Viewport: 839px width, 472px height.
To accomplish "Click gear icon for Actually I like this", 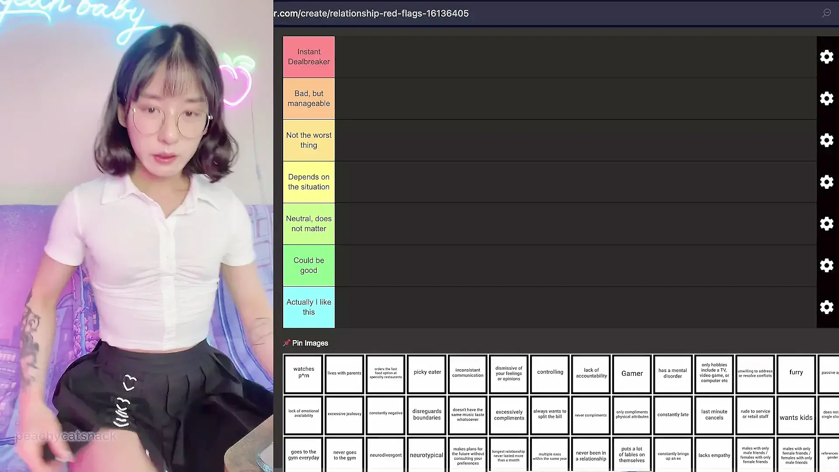I will [x=826, y=307].
